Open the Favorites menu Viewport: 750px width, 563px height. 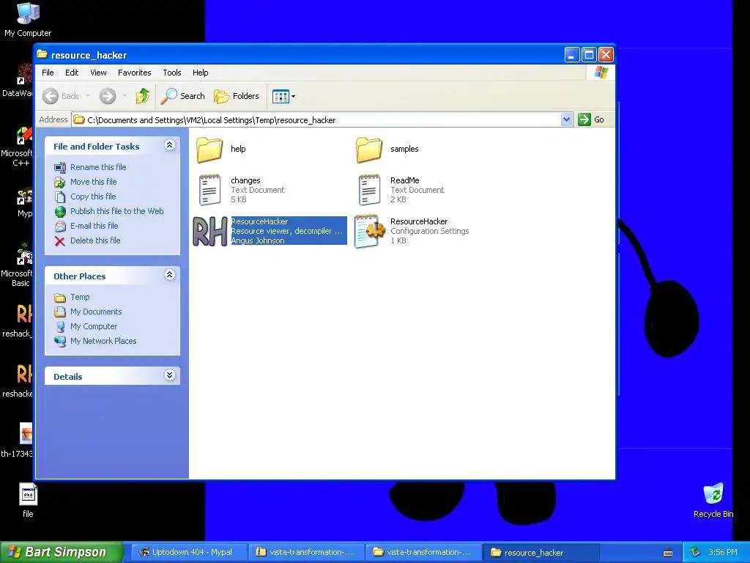click(x=135, y=73)
